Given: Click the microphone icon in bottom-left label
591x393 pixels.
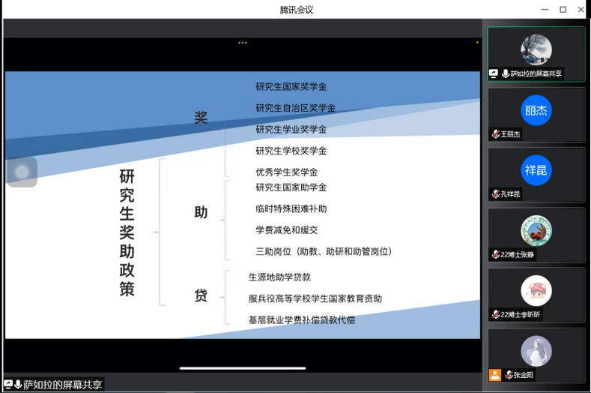Looking at the screenshot, I should click(x=18, y=385).
